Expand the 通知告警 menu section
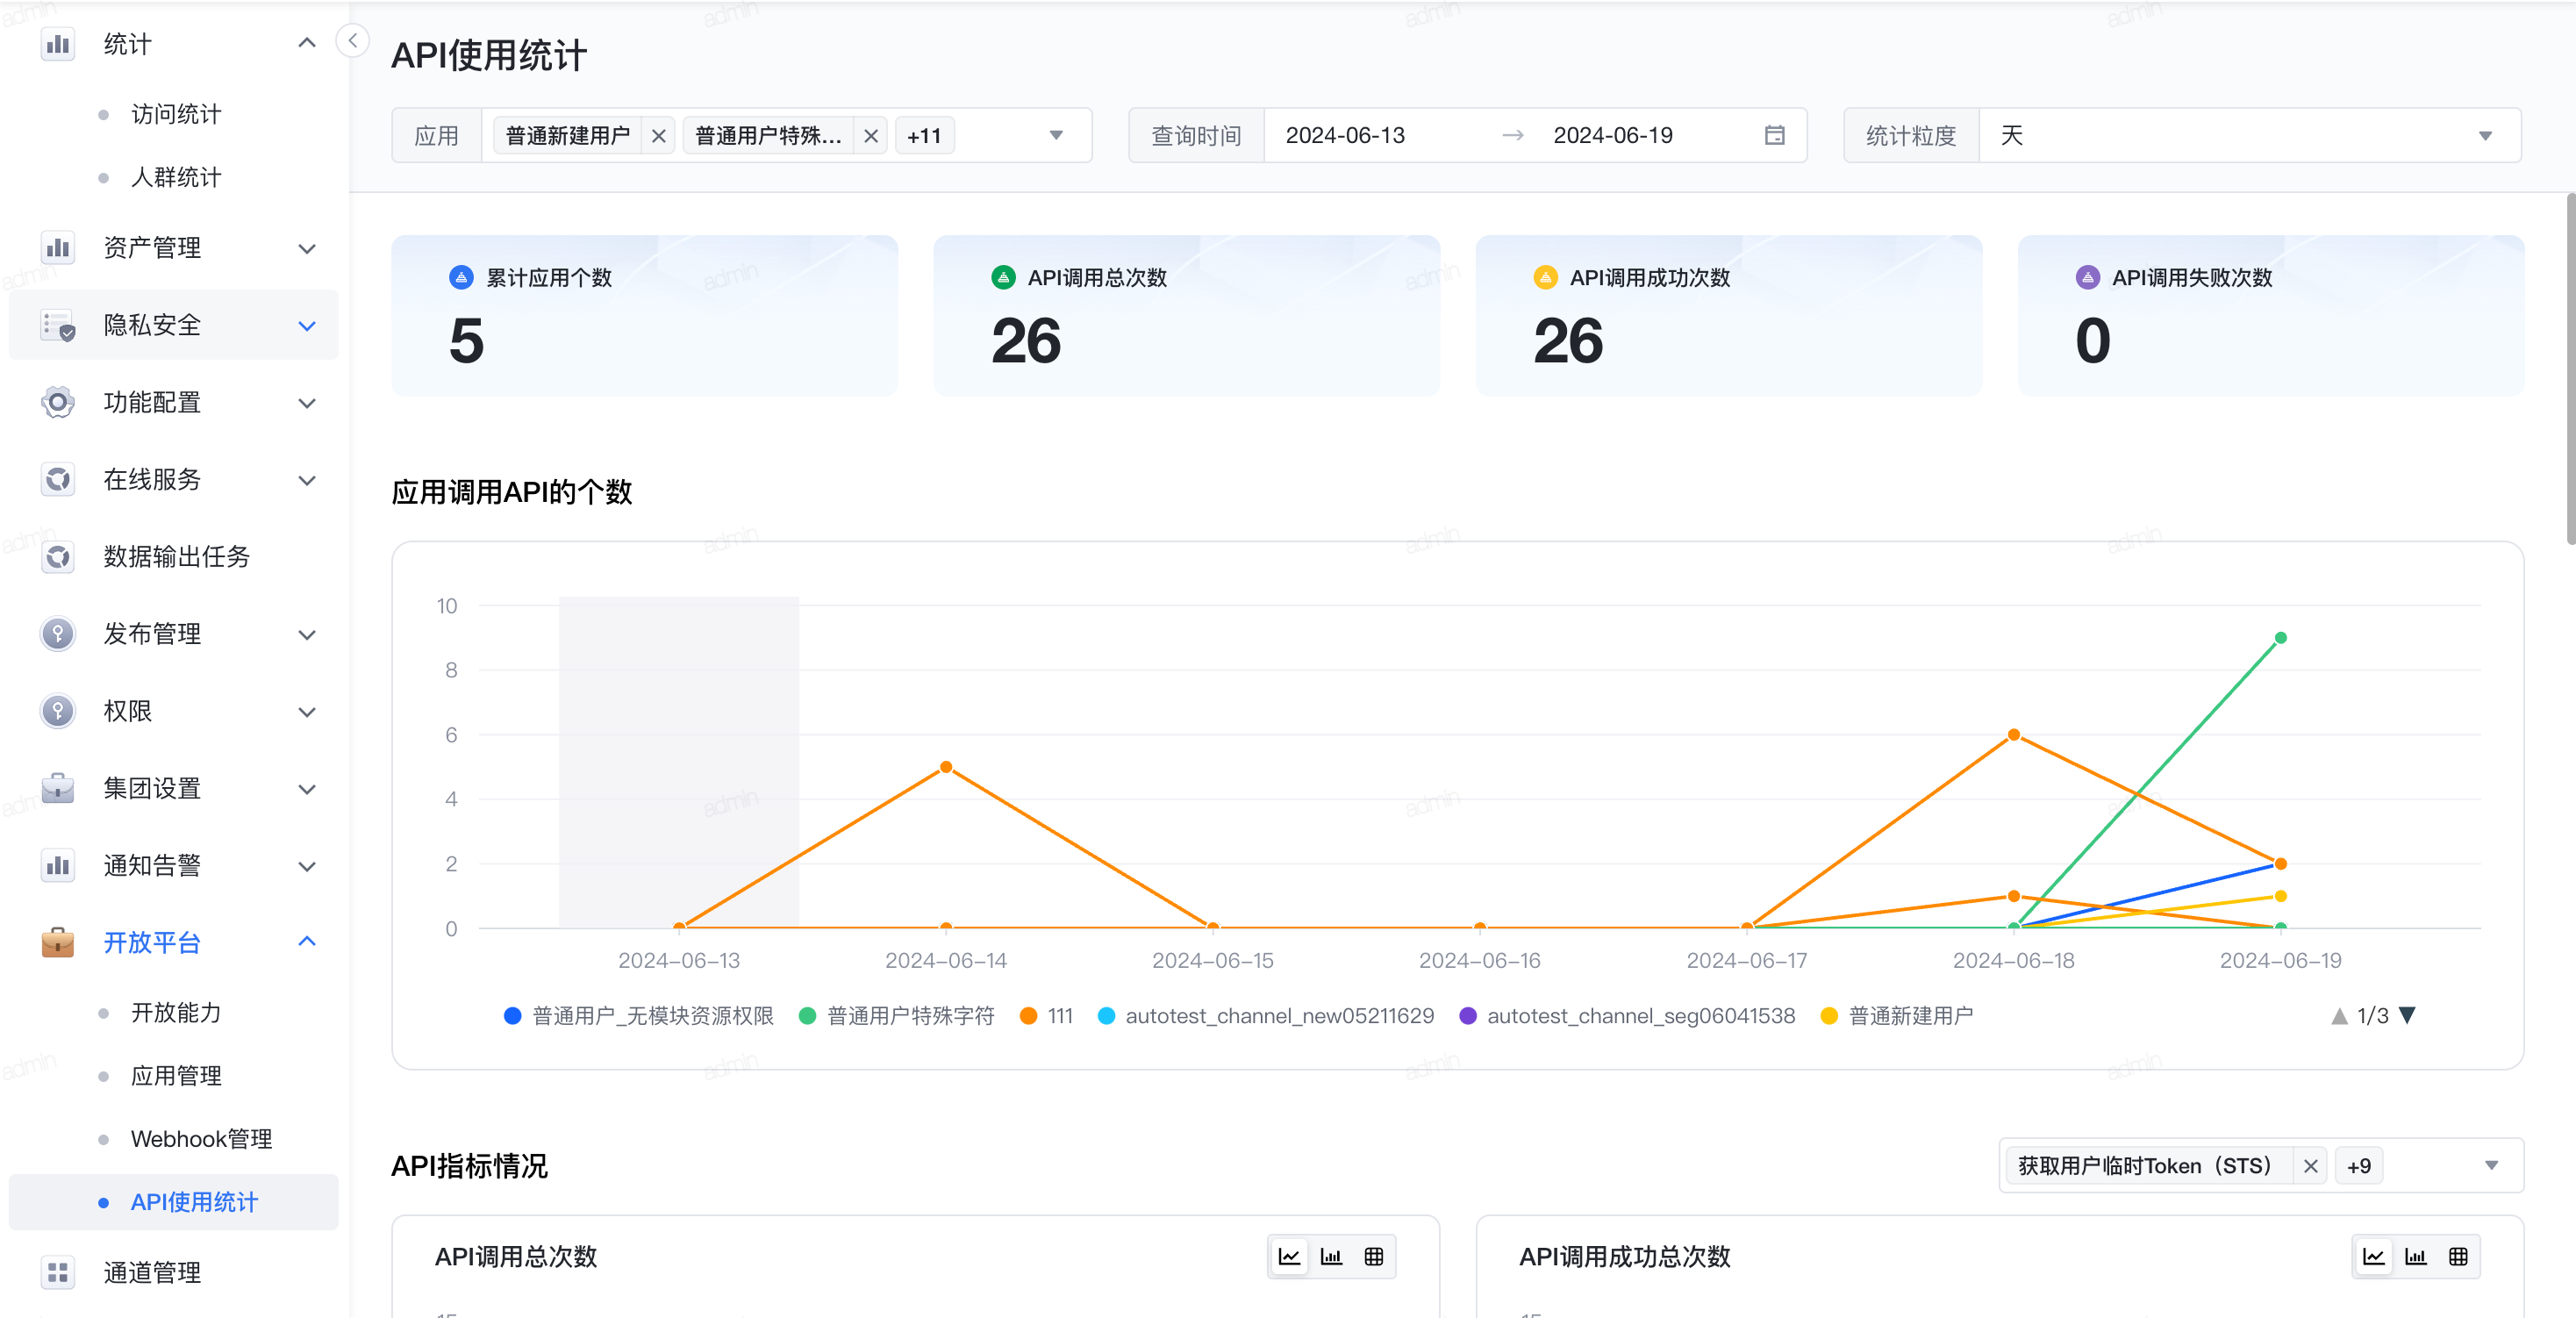Screen dimensions: 2576x1318 click(x=307, y=866)
